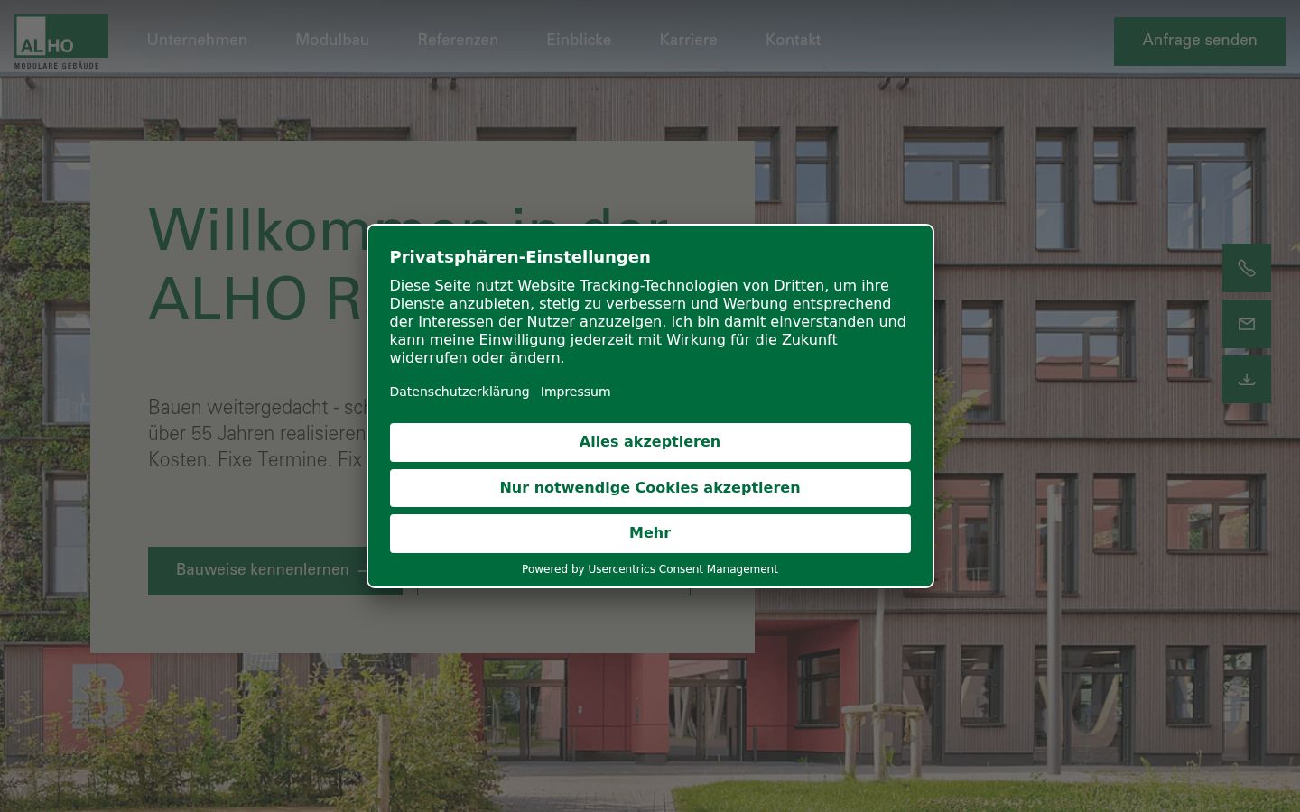Open the Impressum link

coord(575,392)
